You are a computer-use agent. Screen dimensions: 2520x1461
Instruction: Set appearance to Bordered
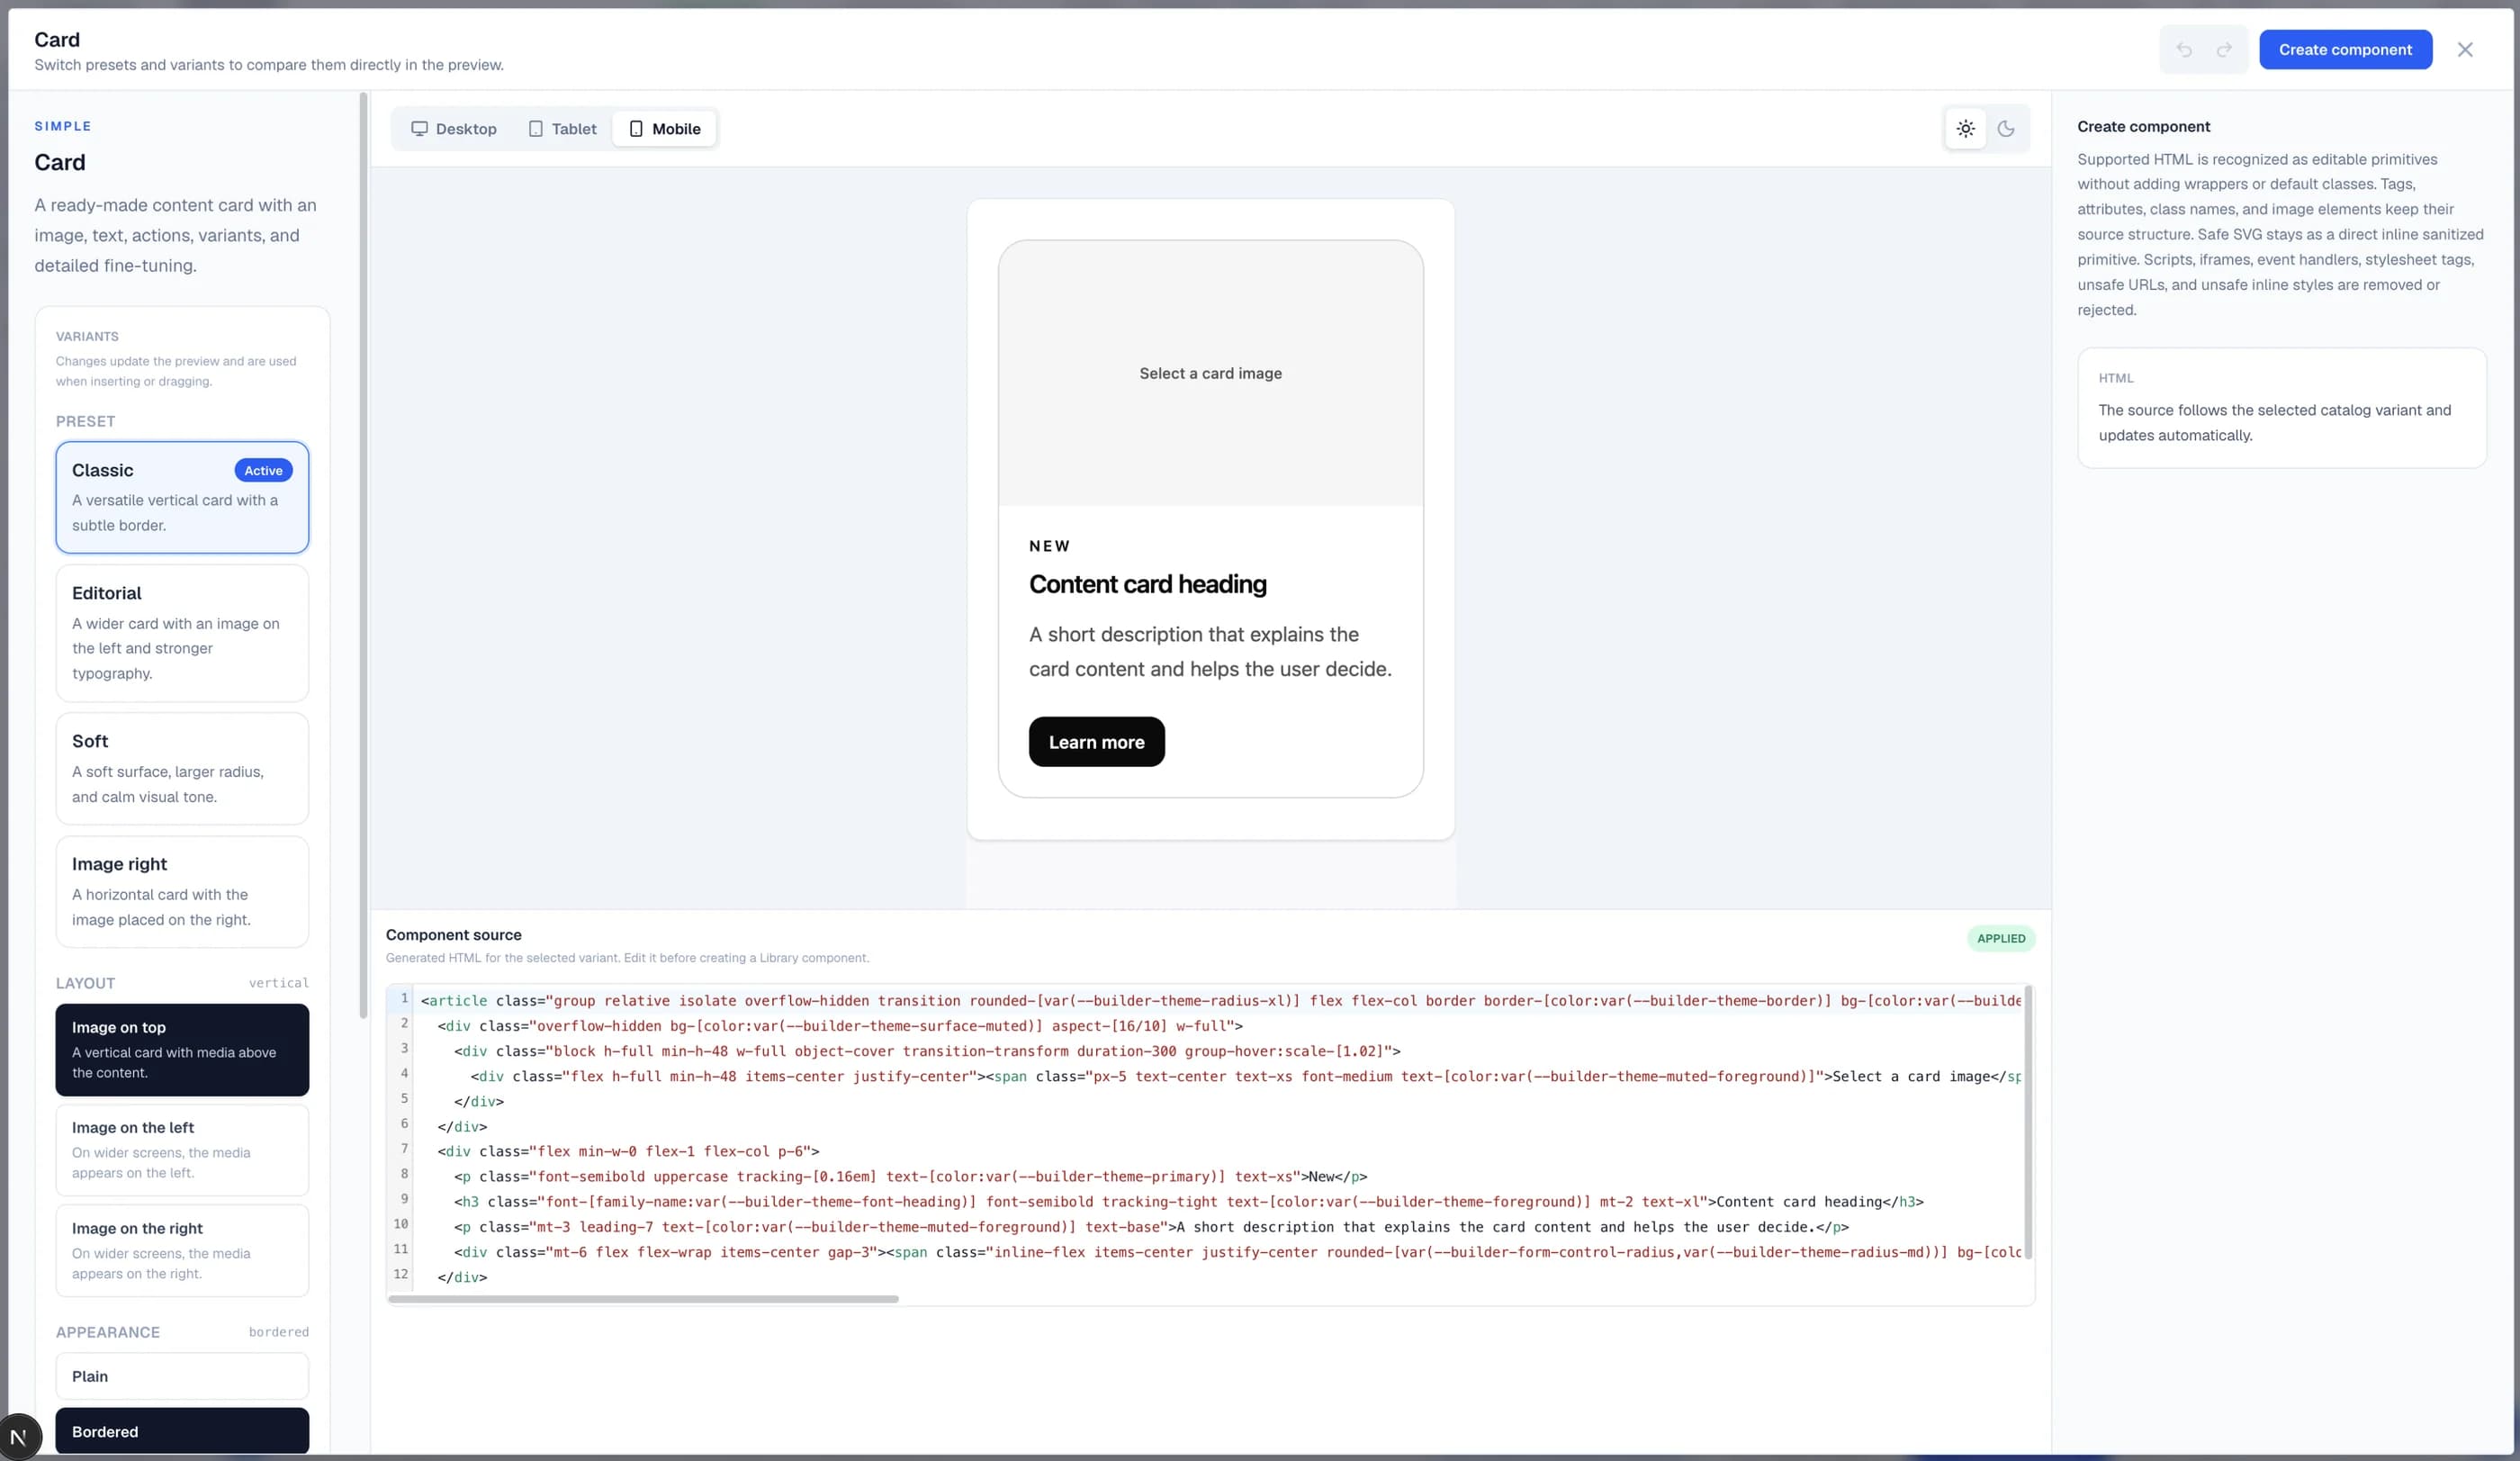(x=182, y=1431)
